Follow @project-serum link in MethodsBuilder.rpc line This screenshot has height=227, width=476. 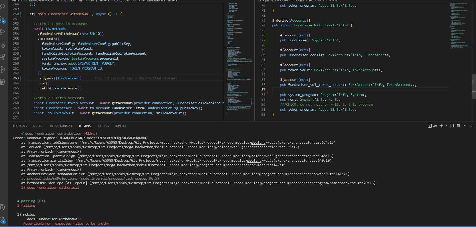[275, 183]
